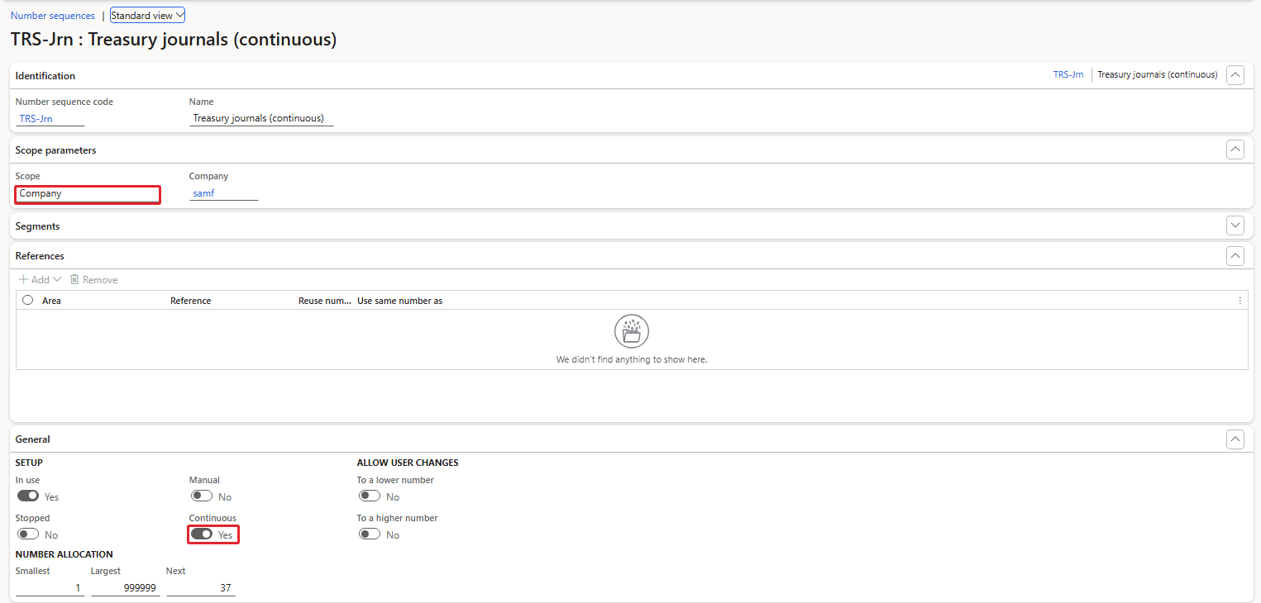Toggle the To a higher number switch
Screen dimensions: 1261x603
coord(370,534)
